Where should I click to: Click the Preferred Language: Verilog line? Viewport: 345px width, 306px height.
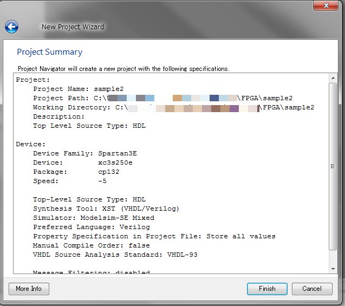(x=91, y=227)
